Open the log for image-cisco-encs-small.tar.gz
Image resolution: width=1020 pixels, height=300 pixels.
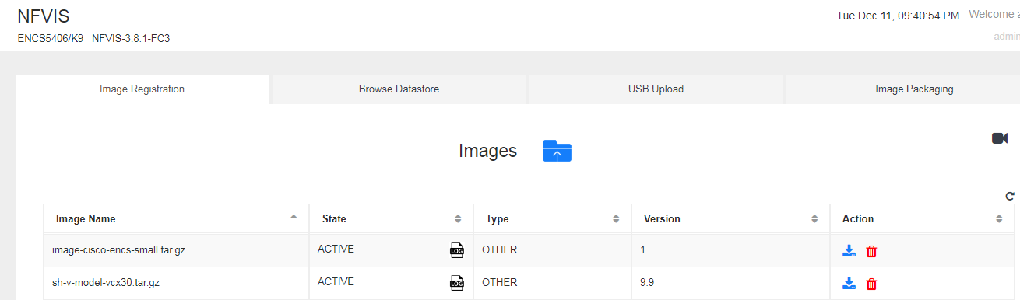(x=456, y=250)
